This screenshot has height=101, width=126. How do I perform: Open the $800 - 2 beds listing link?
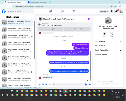(x=52, y=26)
